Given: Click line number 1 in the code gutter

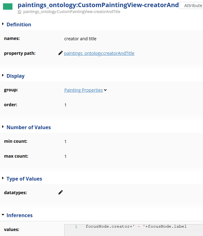Looking at the screenshot, I should click(x=76, y=227).
